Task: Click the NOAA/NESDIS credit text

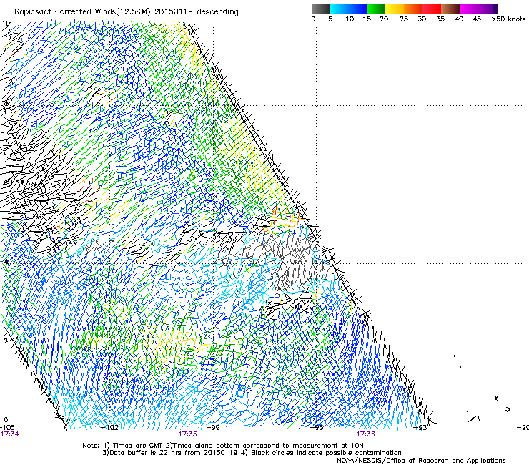Action: [x=421, y=461]
